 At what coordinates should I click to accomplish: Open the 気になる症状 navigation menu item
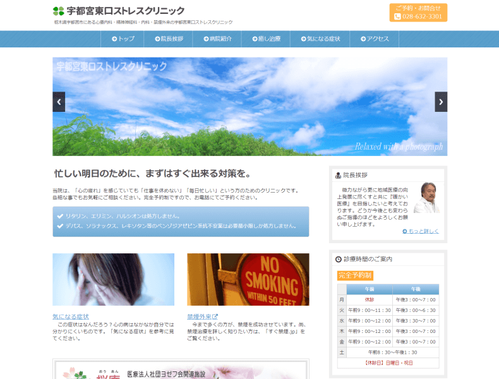point(320,39)
